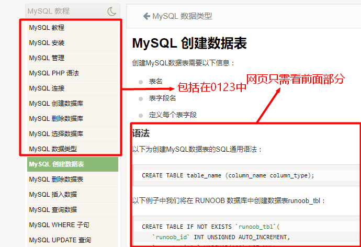
Task: Click the runoob_id INT UNSIGNED code line
Action: tap(221, 238)
